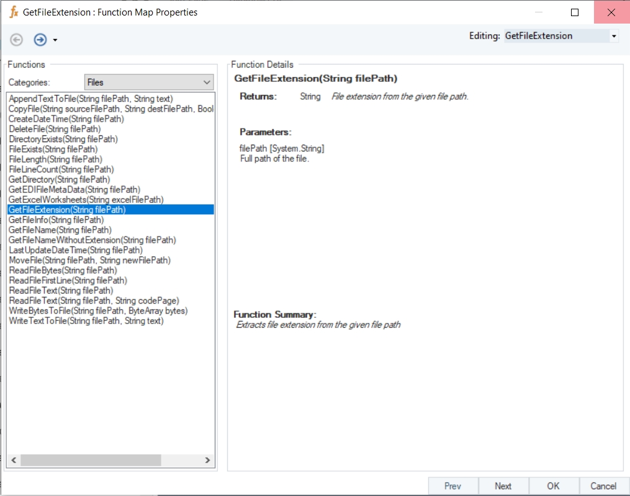Select GetExcelWorksheets function

coord(86,200)
